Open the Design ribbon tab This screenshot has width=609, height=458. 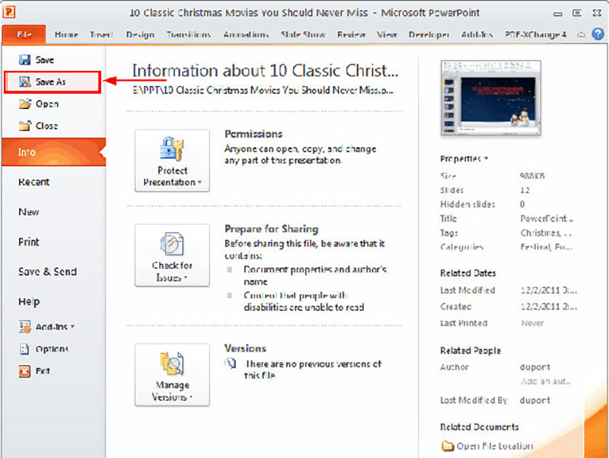tap(140, 34)
